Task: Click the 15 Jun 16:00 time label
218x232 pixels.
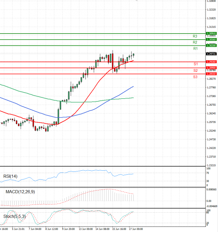Action: (119, 229)
